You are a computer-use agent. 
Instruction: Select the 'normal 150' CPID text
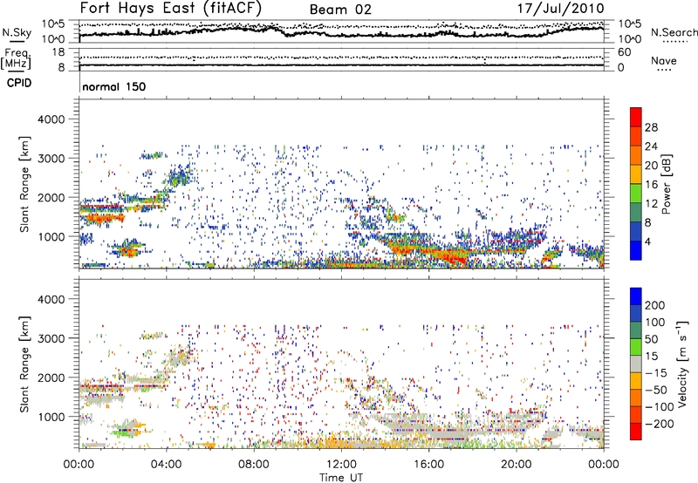[x=114, y=86]
